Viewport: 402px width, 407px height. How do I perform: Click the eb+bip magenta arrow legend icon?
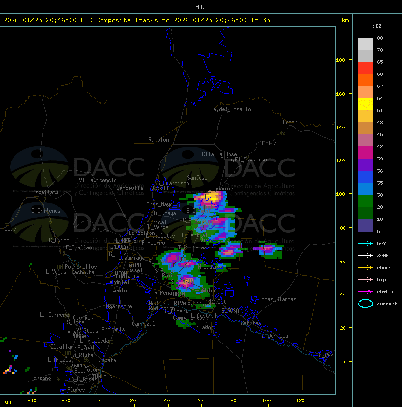coord(365,292)
